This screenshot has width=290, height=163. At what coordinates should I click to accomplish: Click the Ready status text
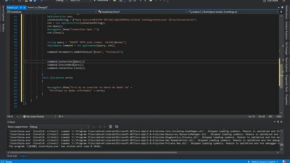click(9, 162)
